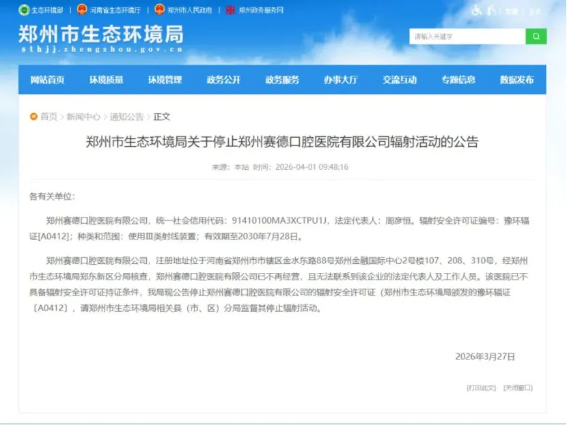Viewport: 567px width, 425px height.
Task: Open the 郑州政务服务网 top link
Action: (x=261, y=10)
